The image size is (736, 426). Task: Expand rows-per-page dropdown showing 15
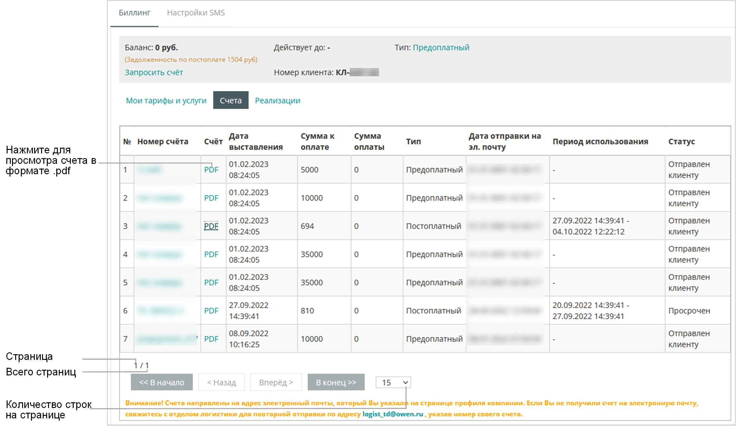(x=393, y=382)
